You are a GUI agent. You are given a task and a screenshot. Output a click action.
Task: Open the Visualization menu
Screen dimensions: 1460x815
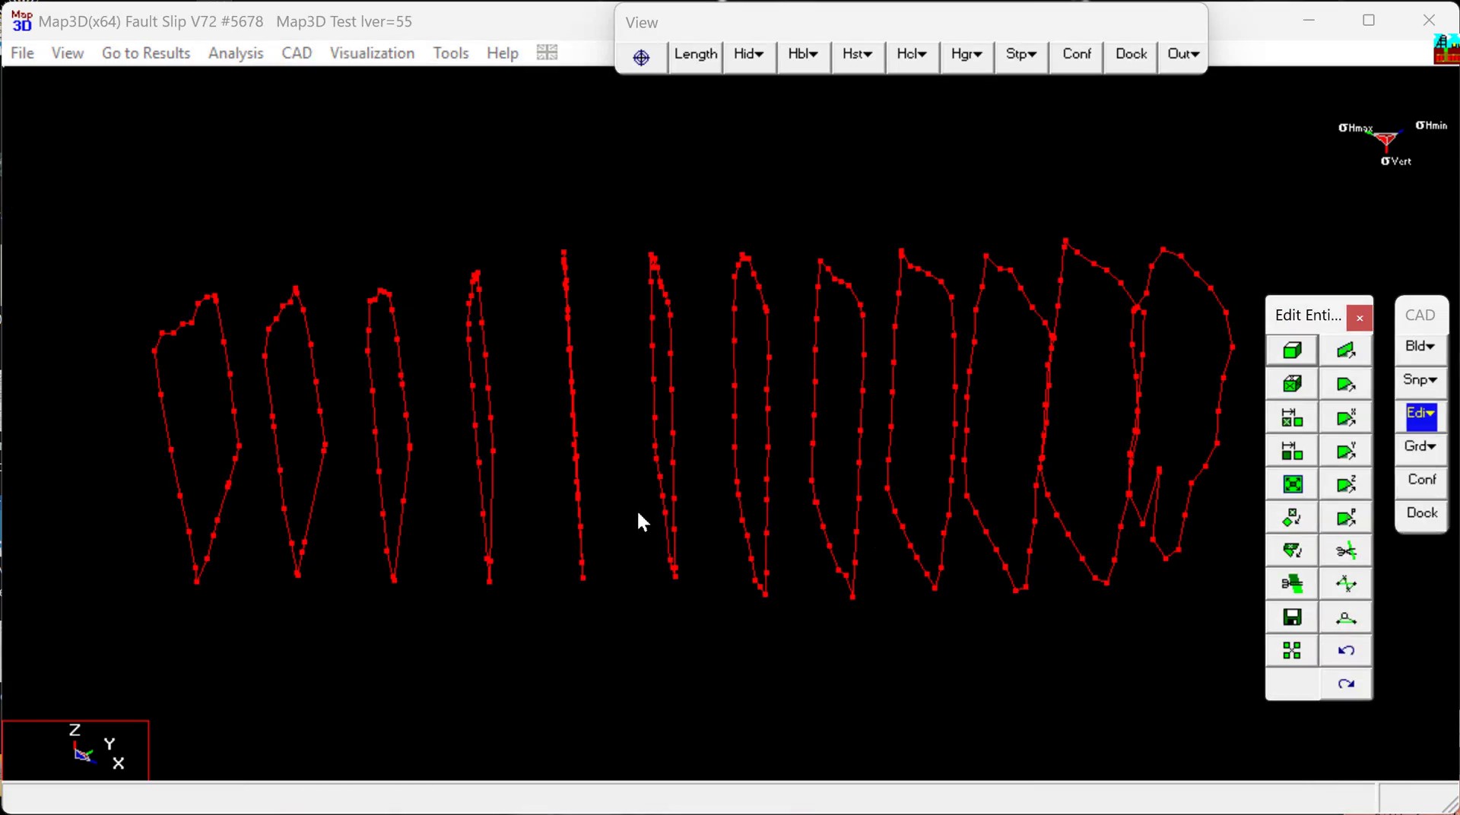[x=372, y=53]
